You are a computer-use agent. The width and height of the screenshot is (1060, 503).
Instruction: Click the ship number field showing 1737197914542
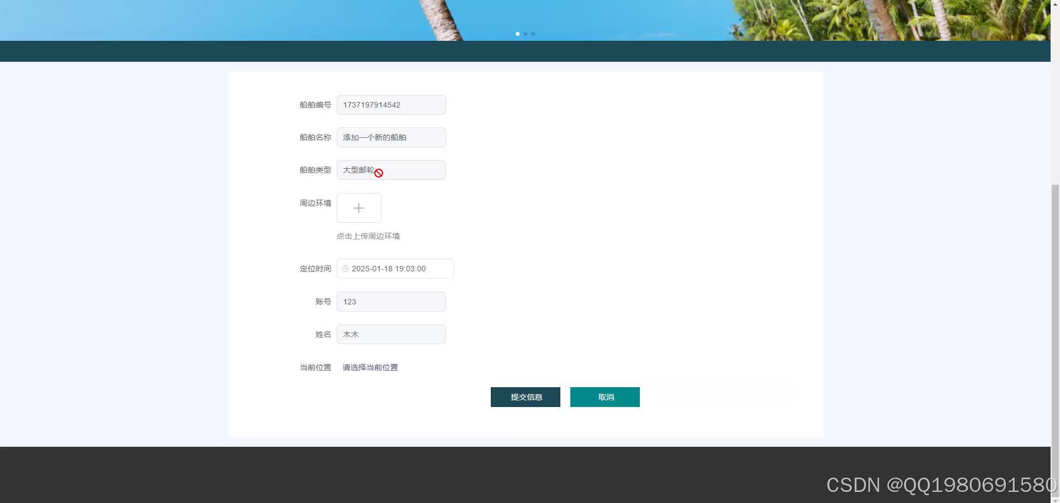click(391, 105)
